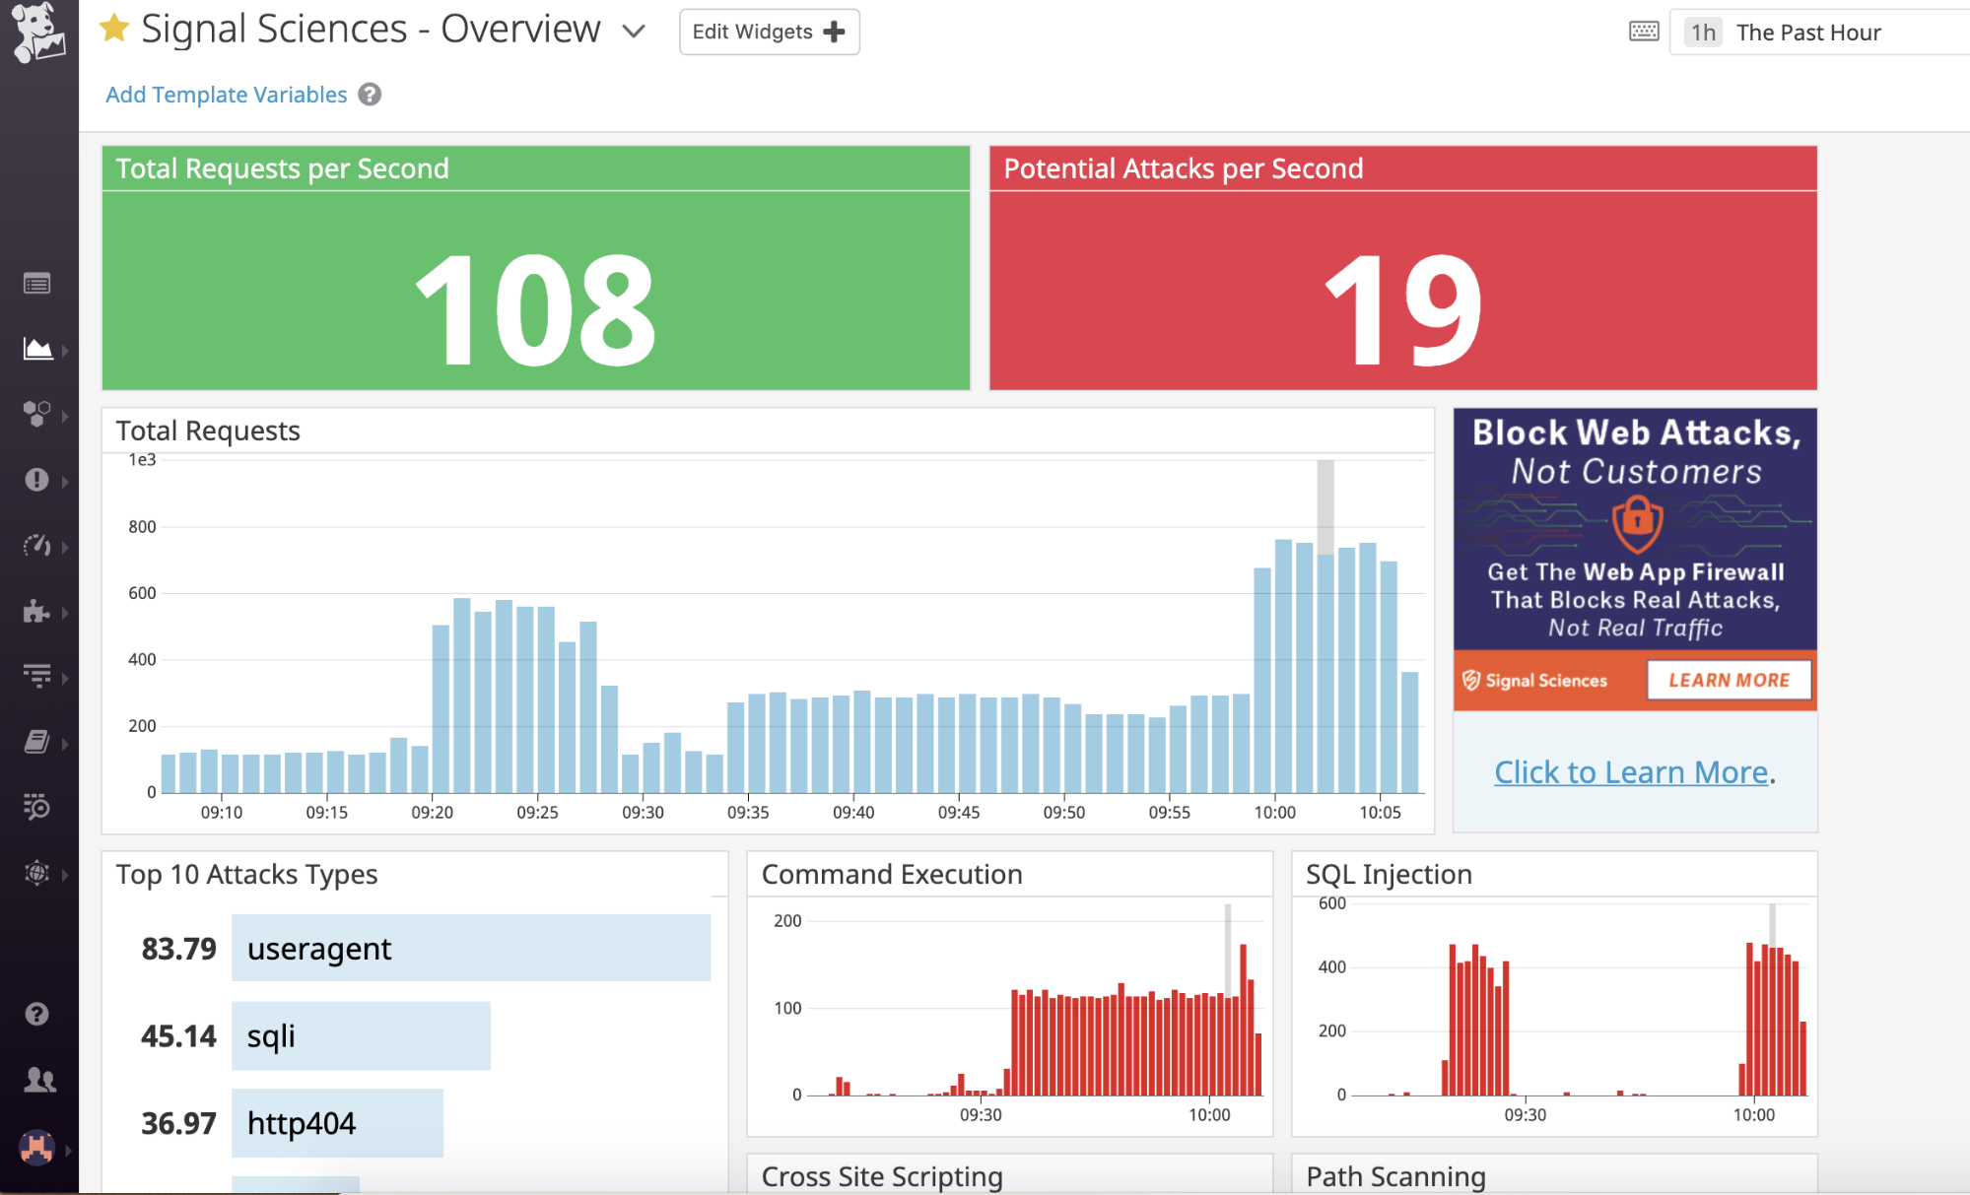1970x1195 pixels.
Task: Toggle the favorite star on the dashboard
Action: (x=114, y=29)
